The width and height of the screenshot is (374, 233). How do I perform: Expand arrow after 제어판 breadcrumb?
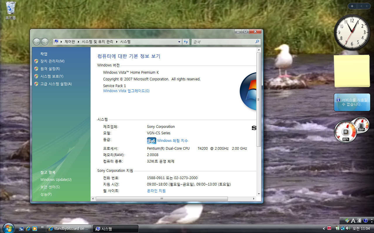pyautogui.click(x=78, y=42)
